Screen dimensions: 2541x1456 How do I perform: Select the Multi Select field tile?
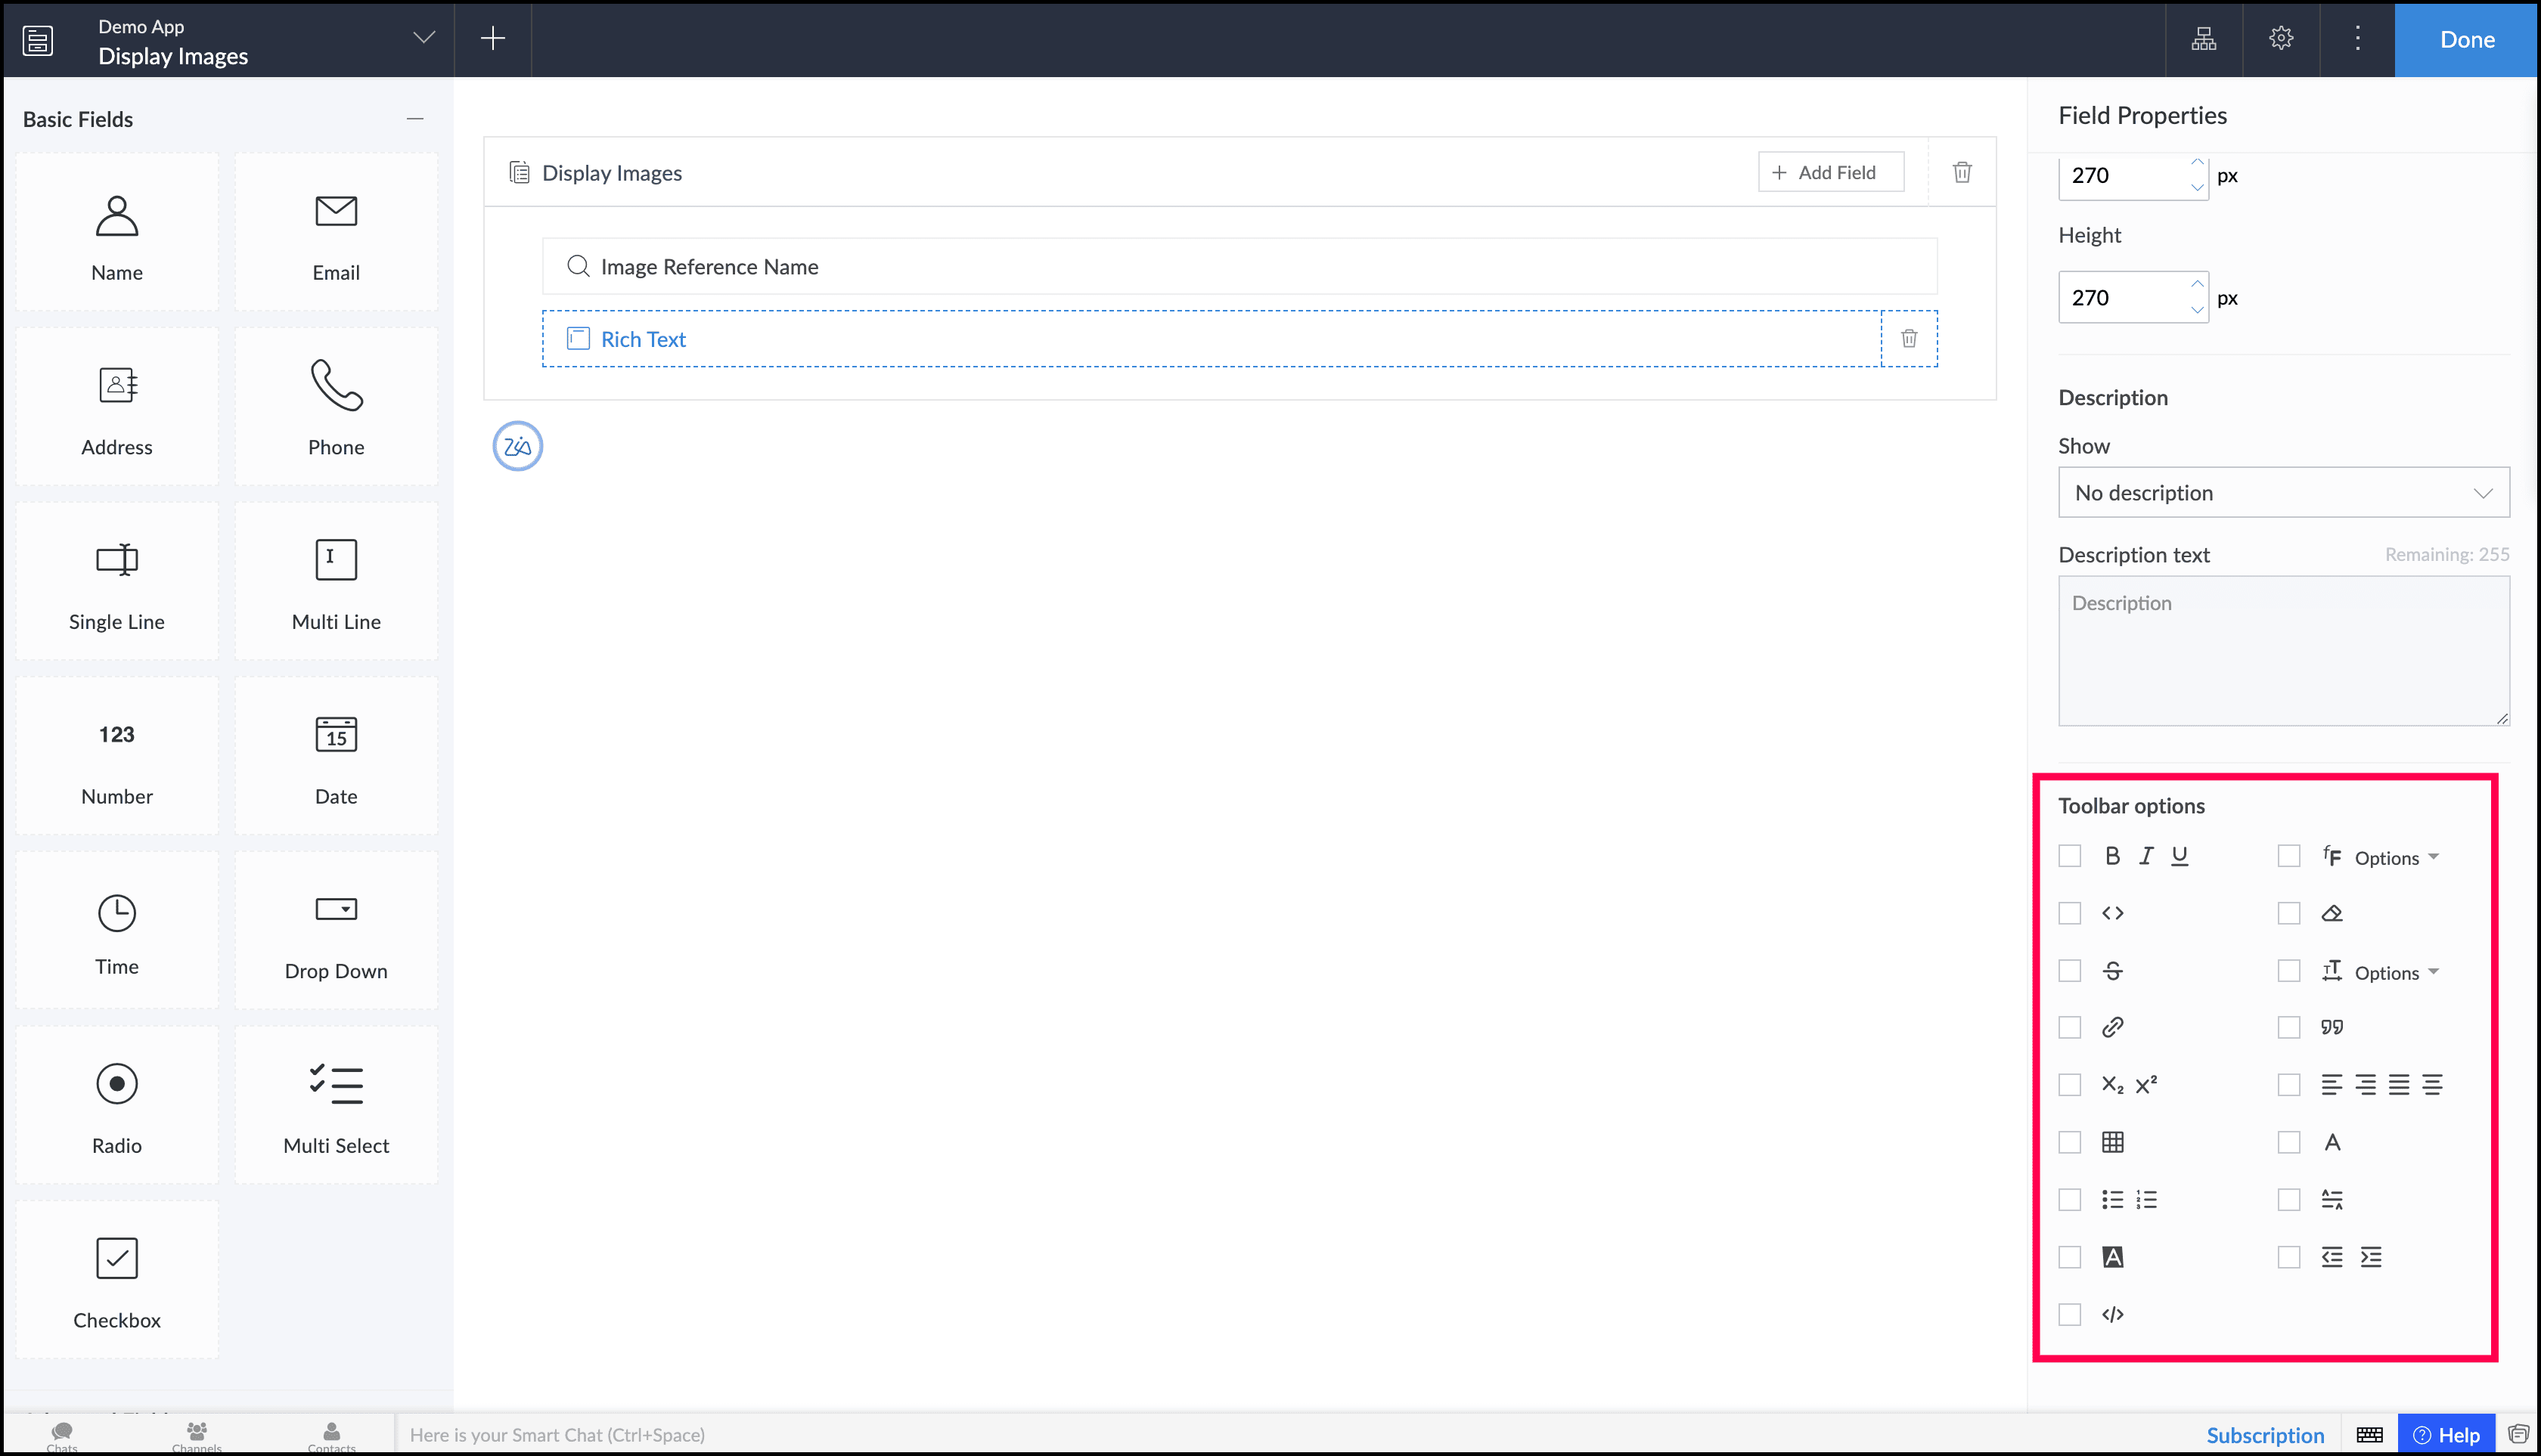pyautogui.click(x=335, y=1105)
